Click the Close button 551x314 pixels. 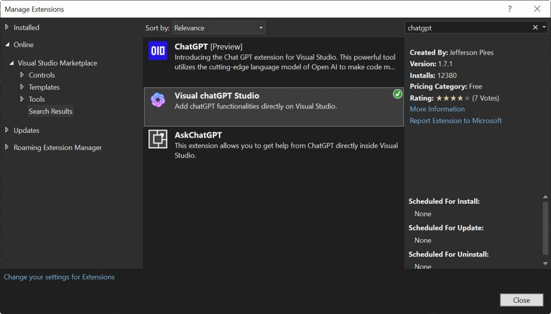click(521, 300)
